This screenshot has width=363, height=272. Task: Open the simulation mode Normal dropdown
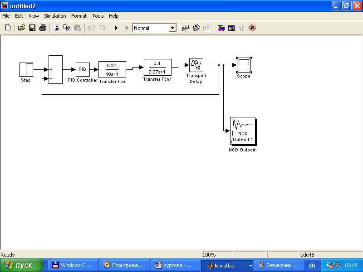click(172, 28)
